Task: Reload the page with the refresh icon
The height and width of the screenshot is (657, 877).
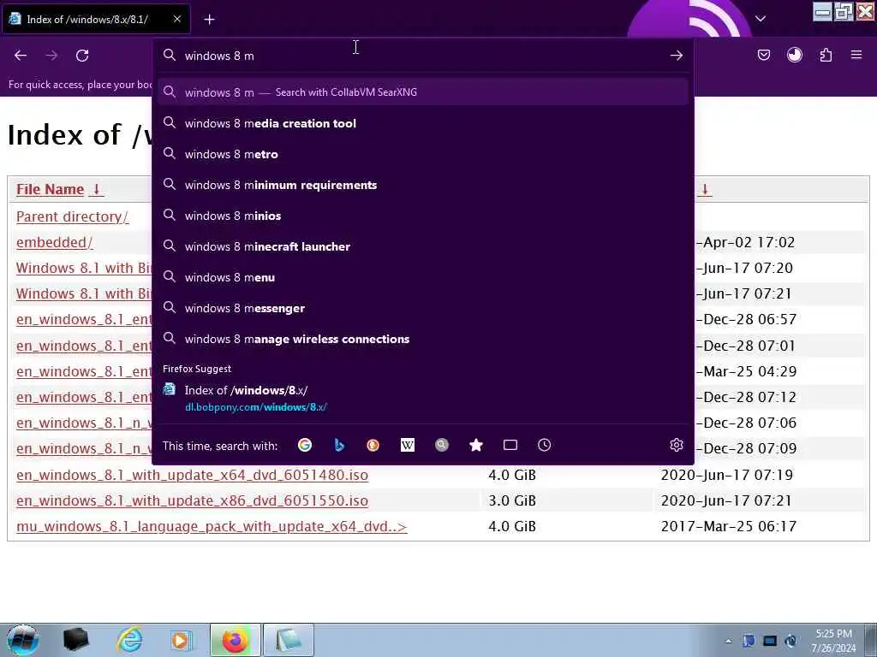Action: [82, 56]
